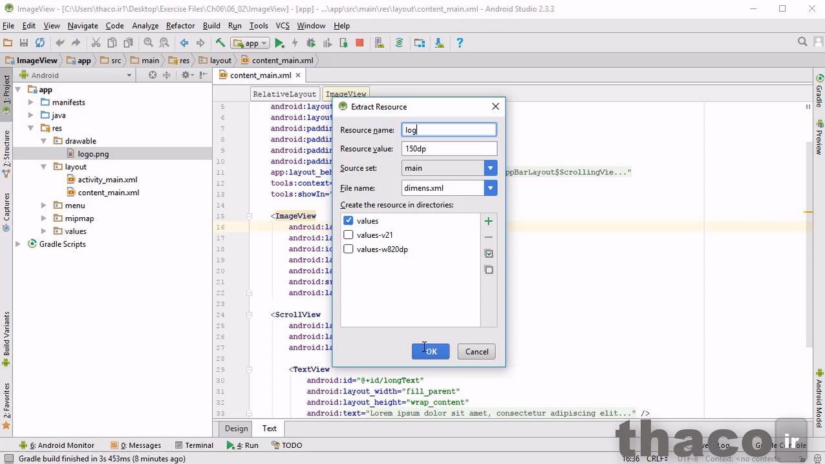This screenshot has width=825, height=464.
Task: Open the File name dimens.xml dropdown
Action: pyautogui.click(x=490, y=188)
